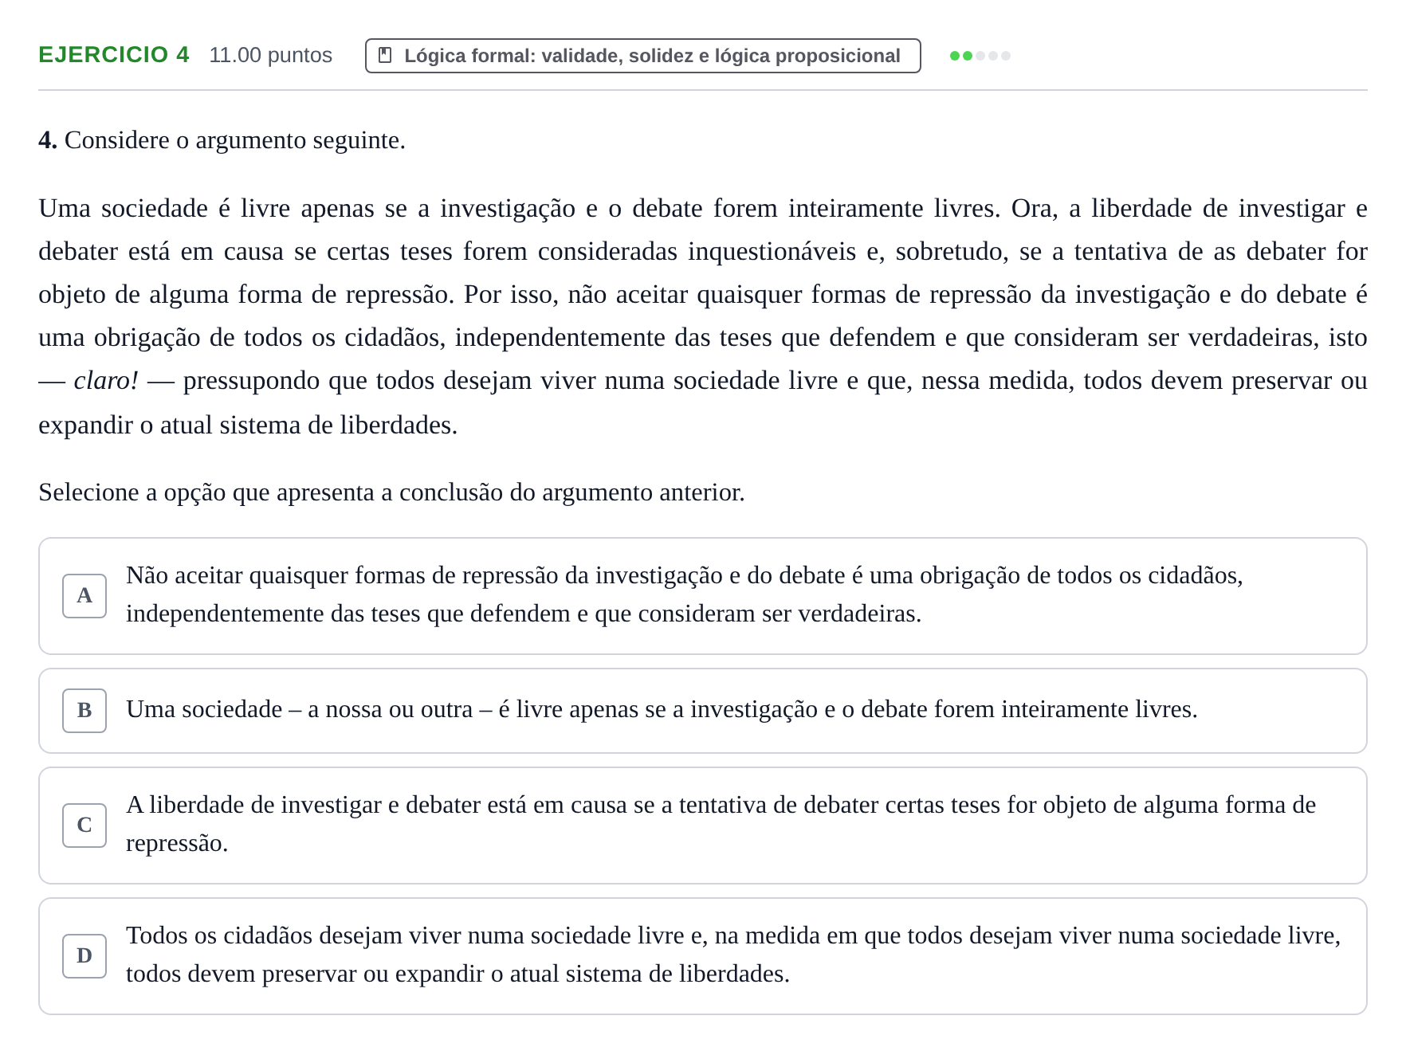This screenshot has height=1055, width=1406.
Task: Click option text 'Uma sociedade – a nossa ou outra'
Action: point(662,709)
